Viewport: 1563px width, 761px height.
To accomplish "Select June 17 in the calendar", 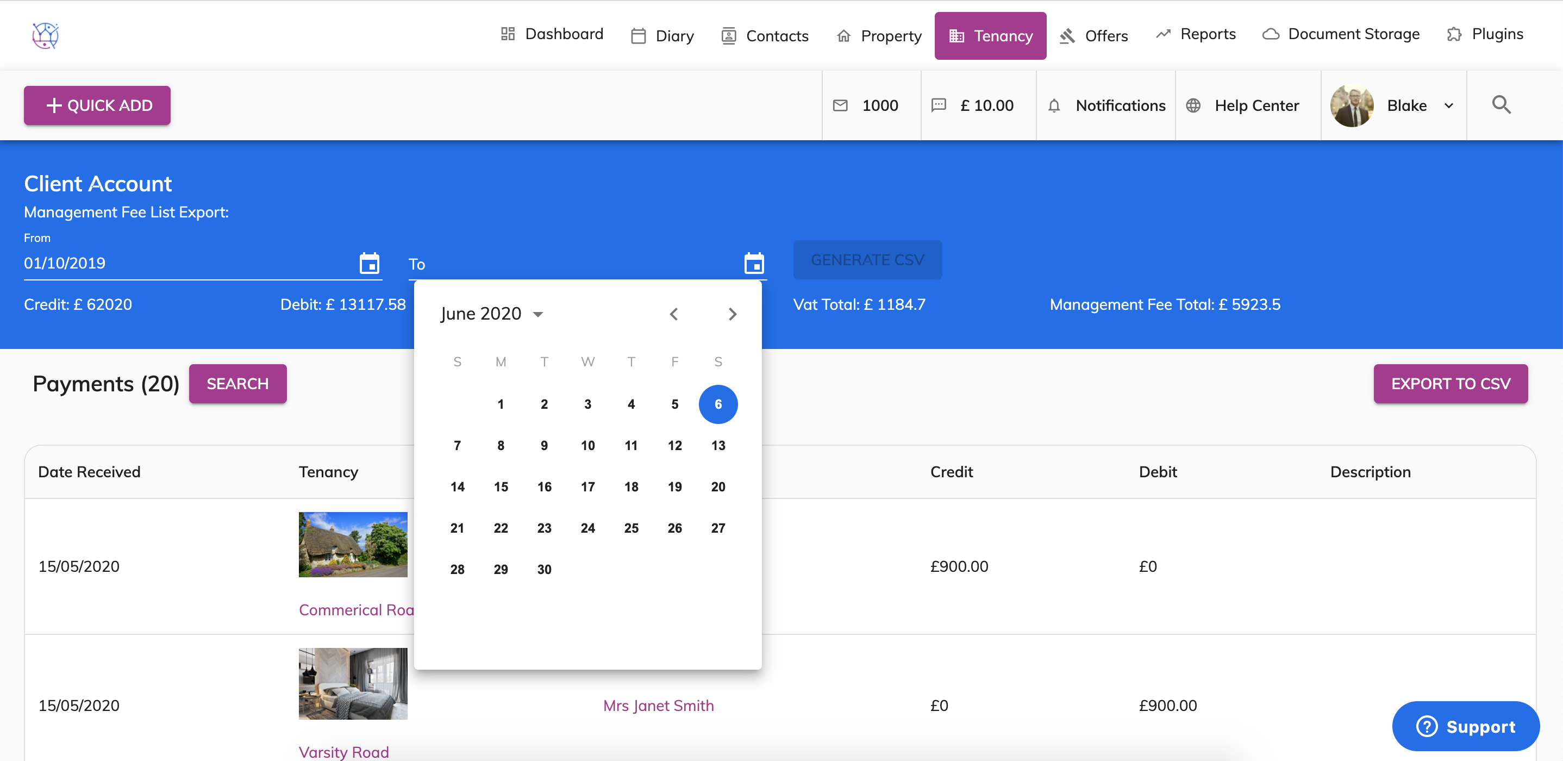I will click(x=587, y=486).
